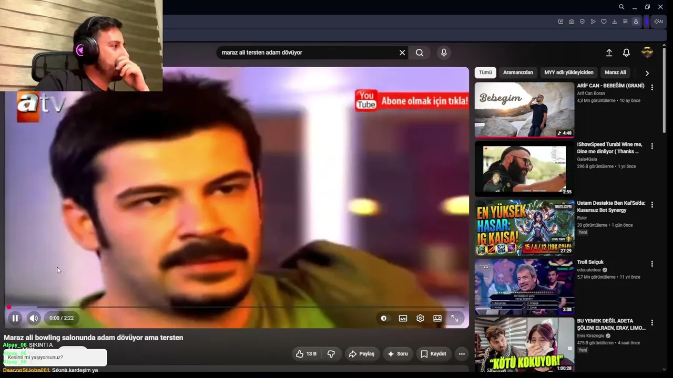673x378 pixels.
Task: Toggle the autoplay switch in the player
Action: pos(384,318)
